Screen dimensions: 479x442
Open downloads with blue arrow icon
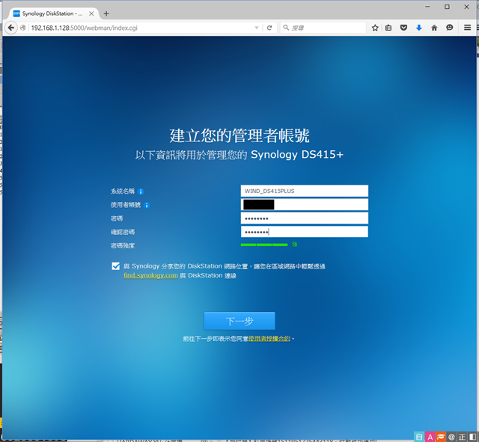[x=419, y=28]
